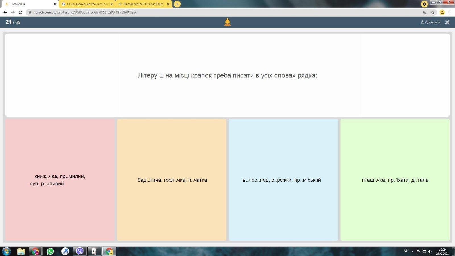Show hidden system tray icons
The width and height of the screenshot is (455, 256).
click(x=413, y=251)
